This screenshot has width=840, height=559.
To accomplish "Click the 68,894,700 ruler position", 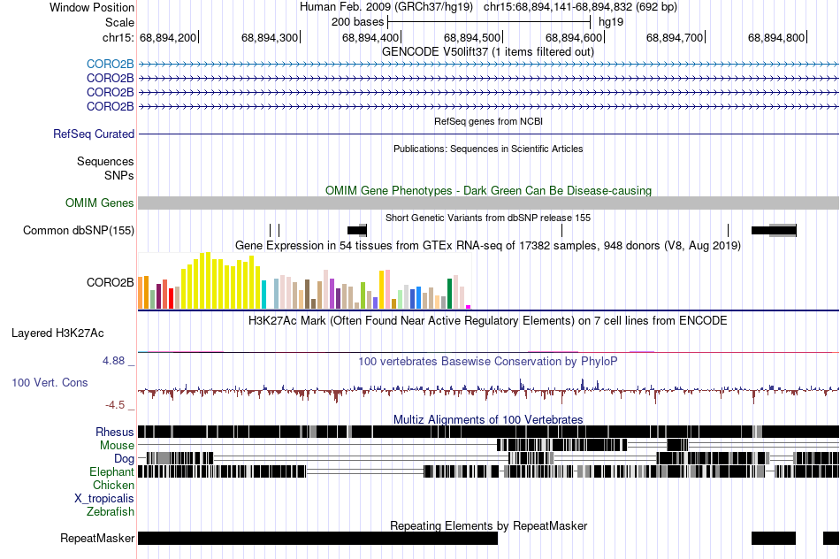I will tap(675, 37).
